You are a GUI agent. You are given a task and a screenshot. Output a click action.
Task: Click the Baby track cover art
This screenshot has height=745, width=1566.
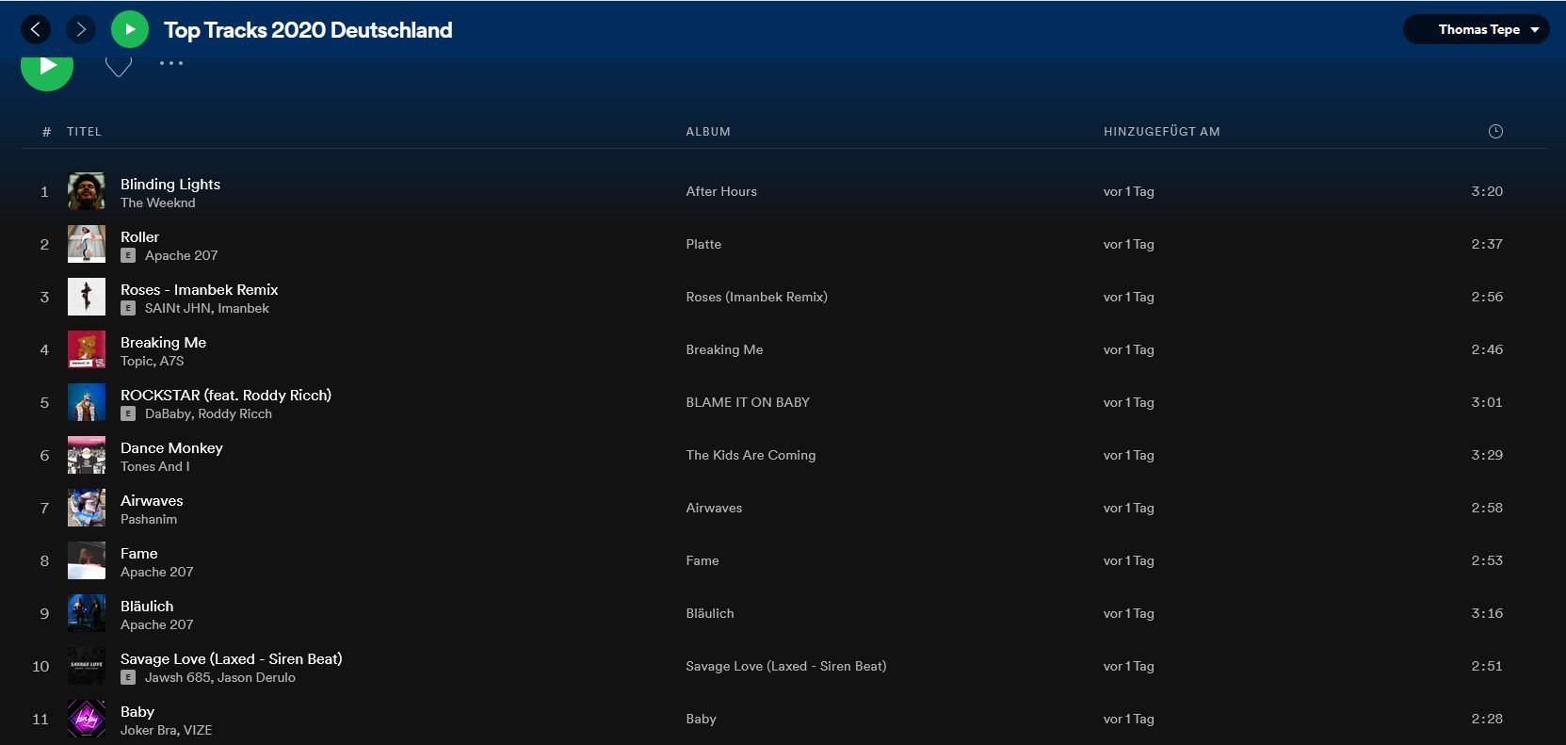pyautogui.click(x=87, y=719)
